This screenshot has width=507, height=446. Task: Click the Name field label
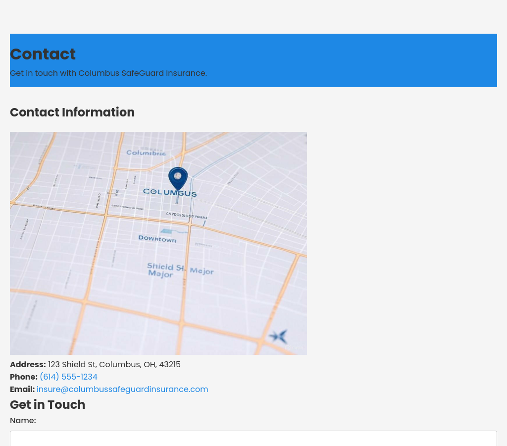coord(23,421)
